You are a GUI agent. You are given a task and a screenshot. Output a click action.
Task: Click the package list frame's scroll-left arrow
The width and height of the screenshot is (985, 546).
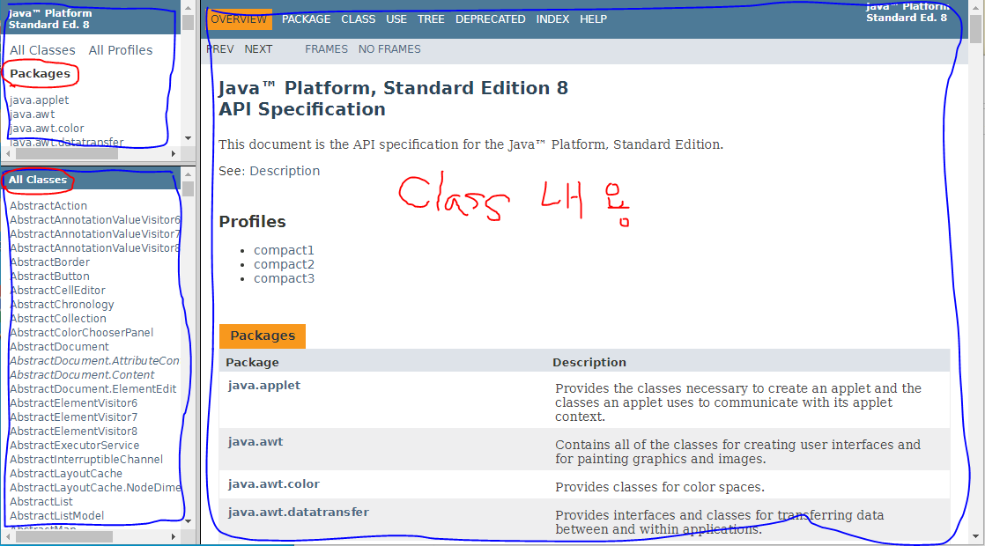tap(8, 153)
